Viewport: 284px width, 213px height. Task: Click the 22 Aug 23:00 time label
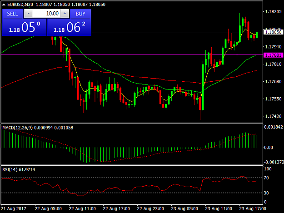[150, 208]
